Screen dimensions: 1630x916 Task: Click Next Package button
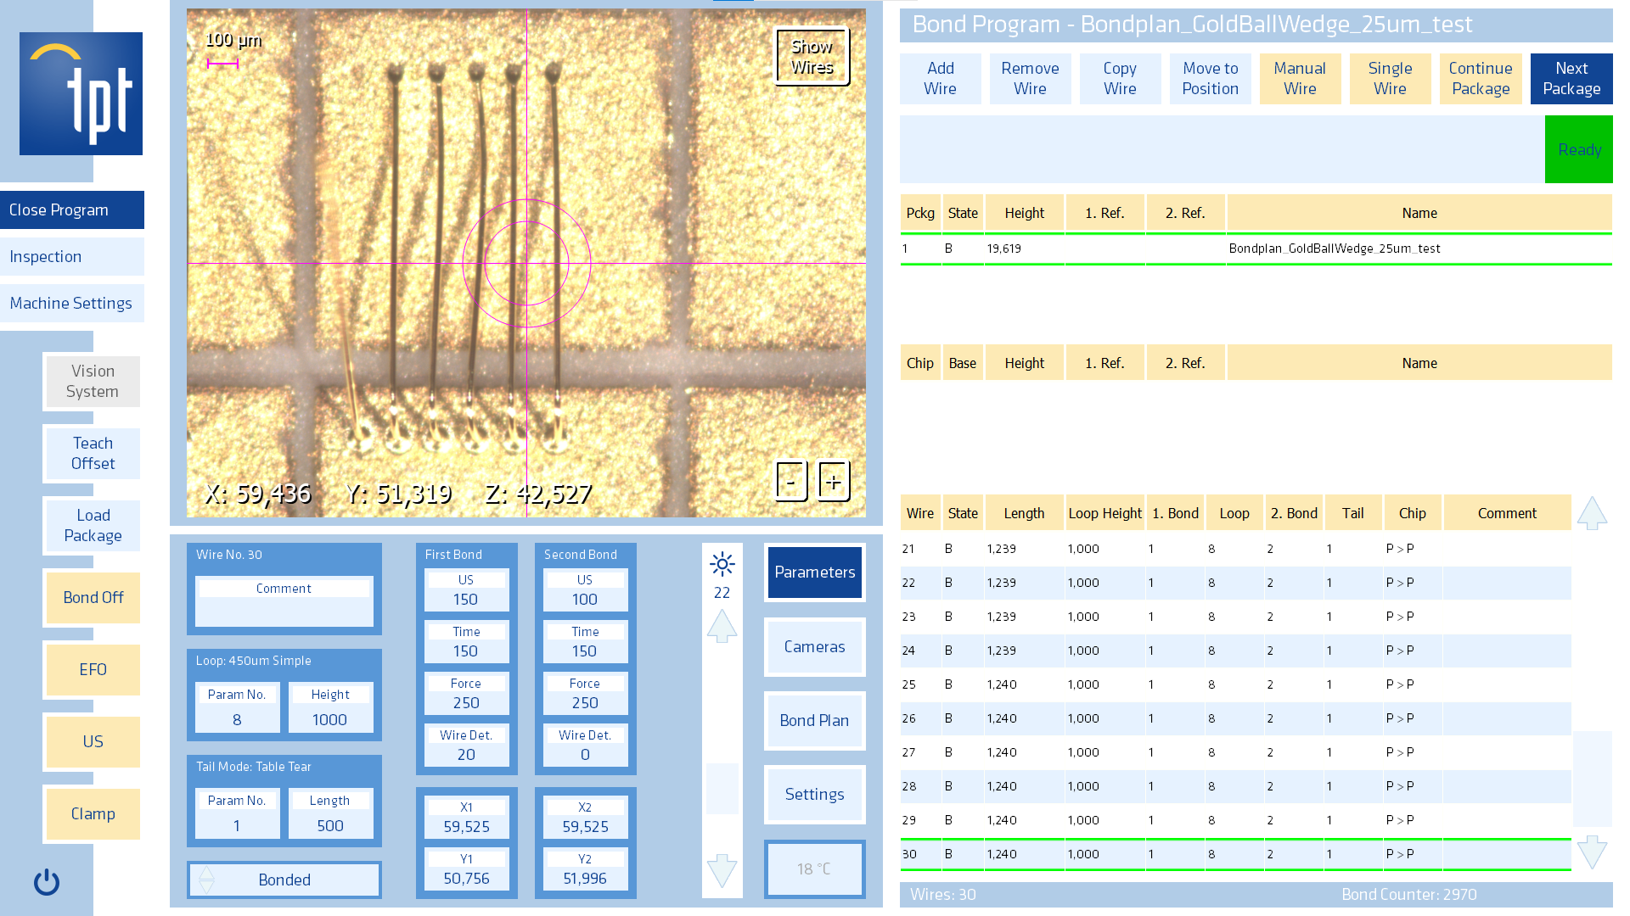(1571, 79)
